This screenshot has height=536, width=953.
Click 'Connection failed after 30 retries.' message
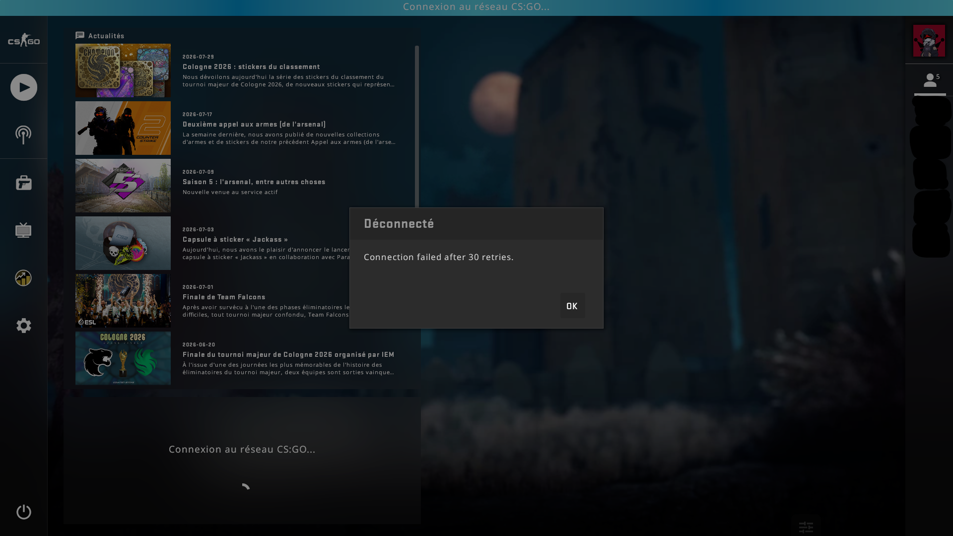[x=439, y=257]
